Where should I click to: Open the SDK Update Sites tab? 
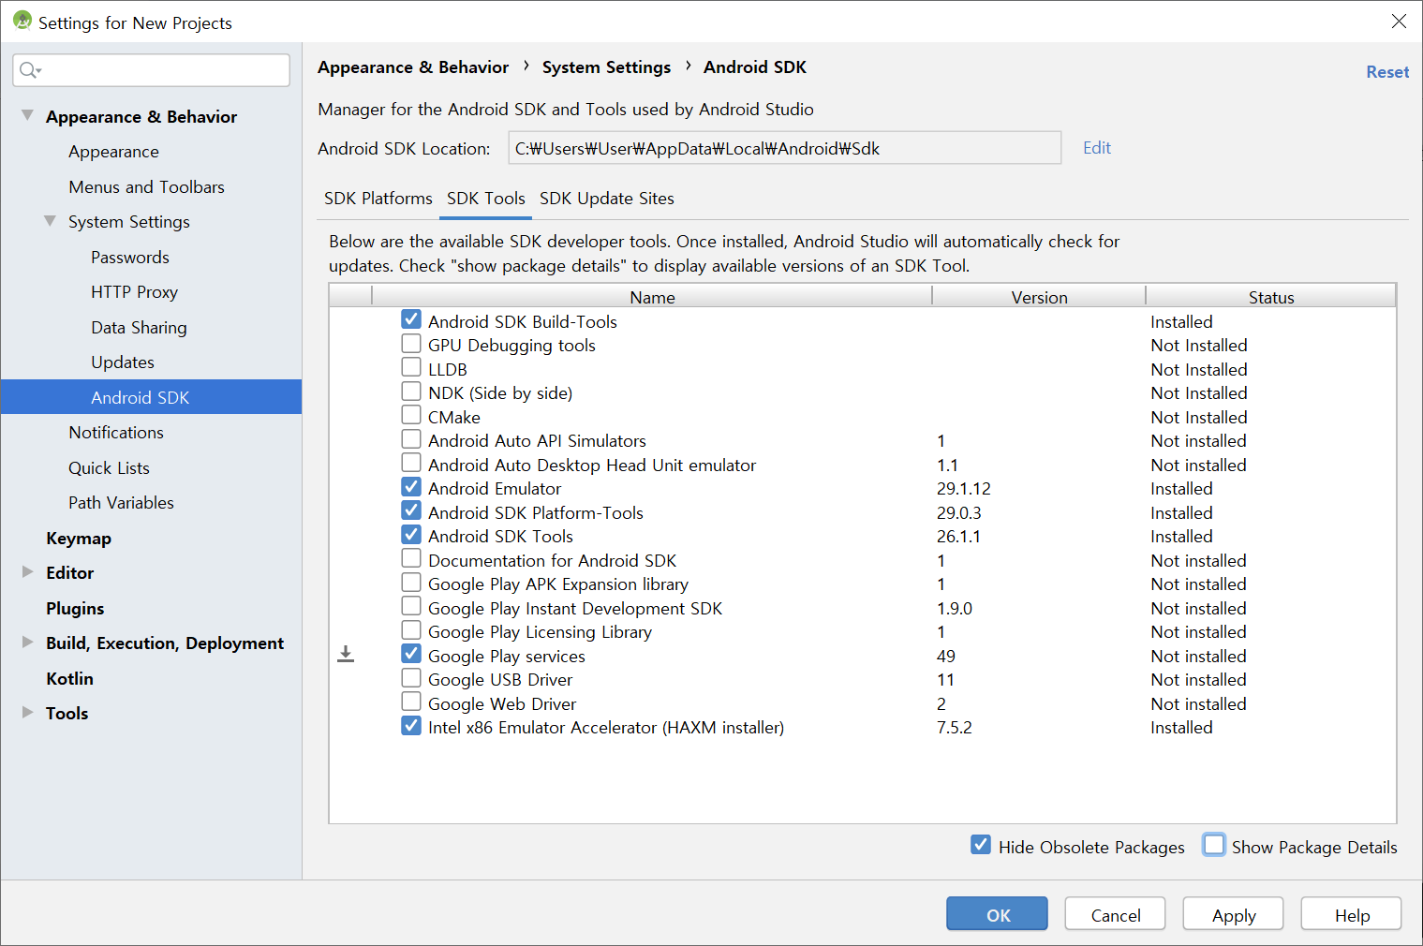(x=607, y=199)
